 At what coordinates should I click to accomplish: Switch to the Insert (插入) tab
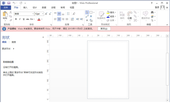(x=25, y=8)
